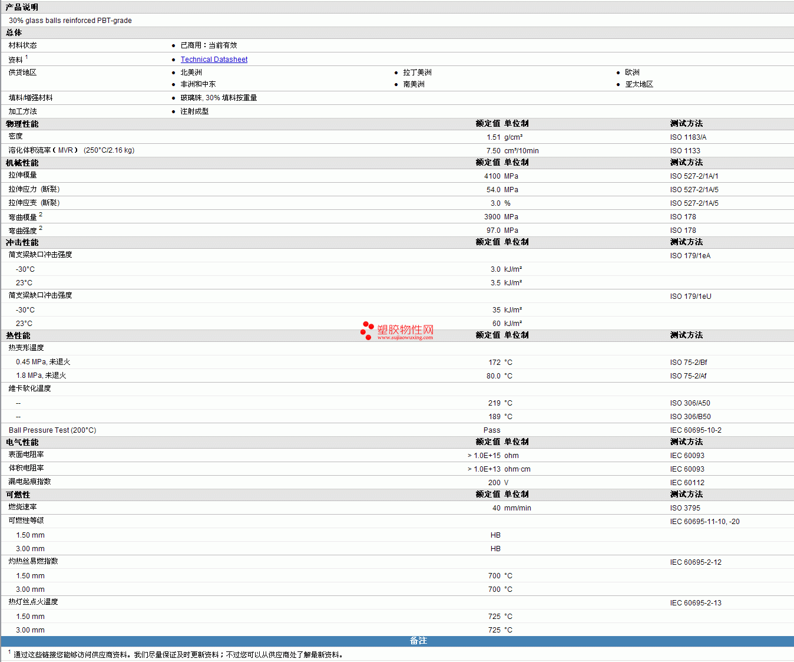Click the 拉伸模量 4100 value
Image resolution: width=794 pixels, height=662 pixels.
pos(492,176)
